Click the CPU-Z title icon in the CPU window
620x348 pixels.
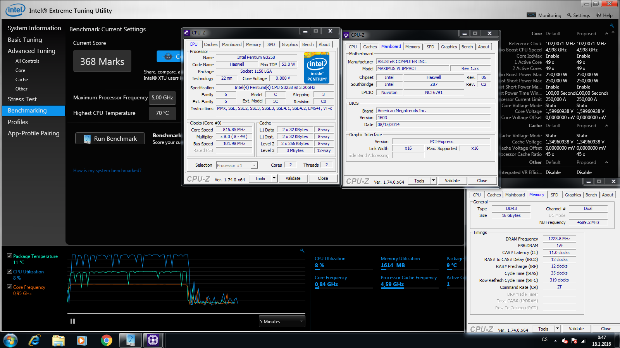pyautogui.click(x=187, y=33)
